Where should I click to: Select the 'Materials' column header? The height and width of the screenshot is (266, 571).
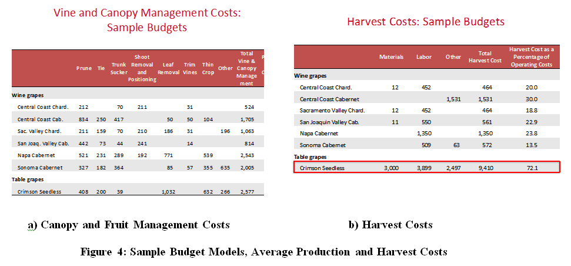tap(391, 57)
